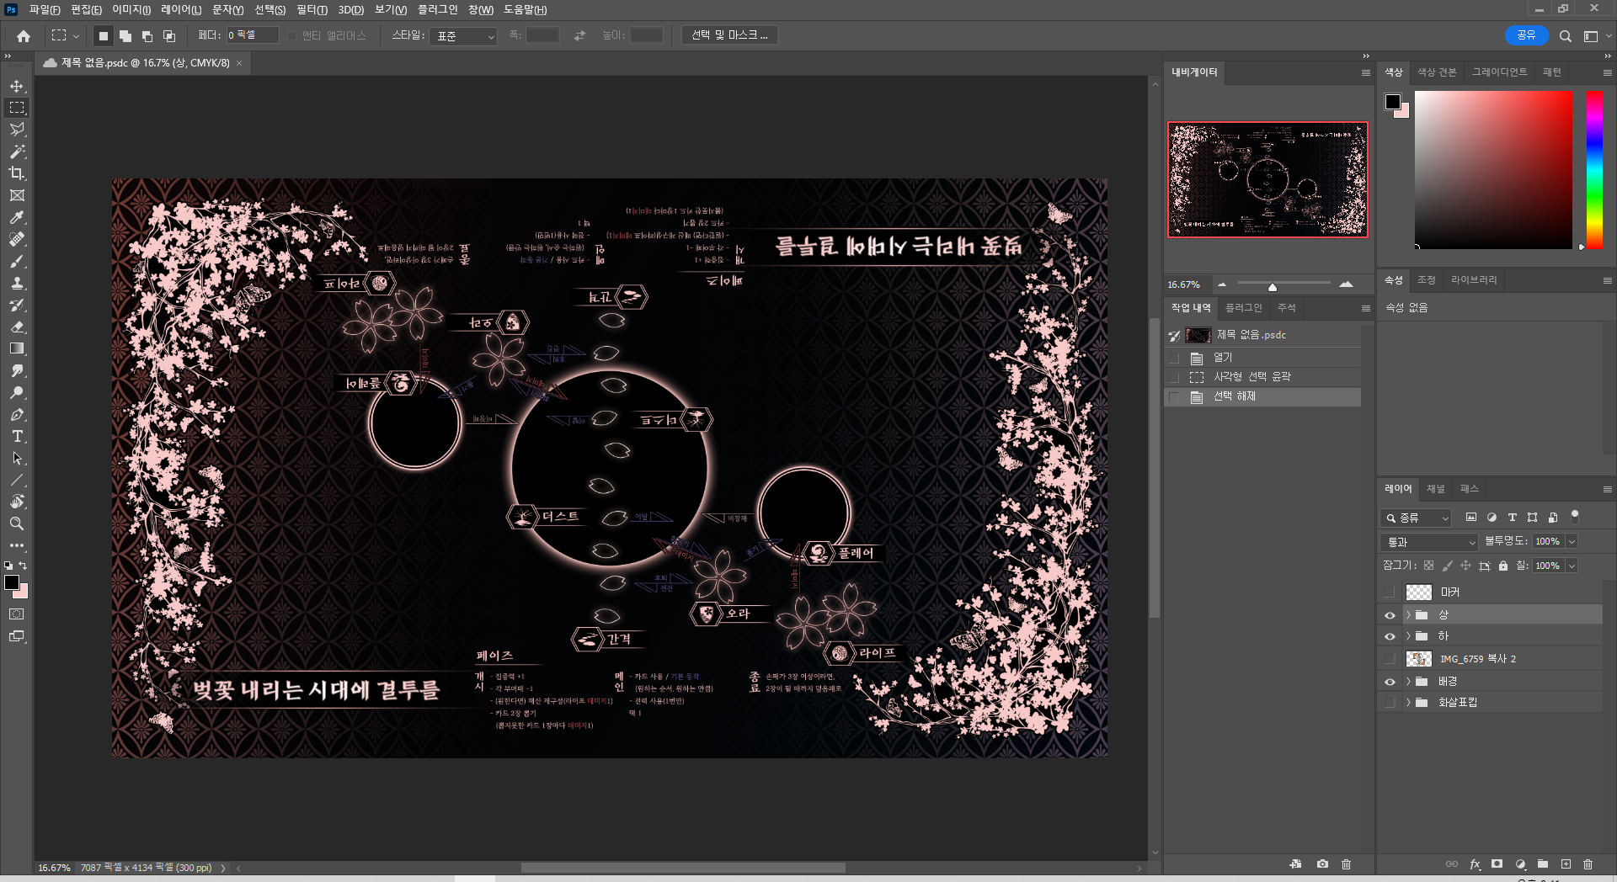Hide the 배경 layer group
This screenshot has height=882, width=1617.
[1390, 682]
